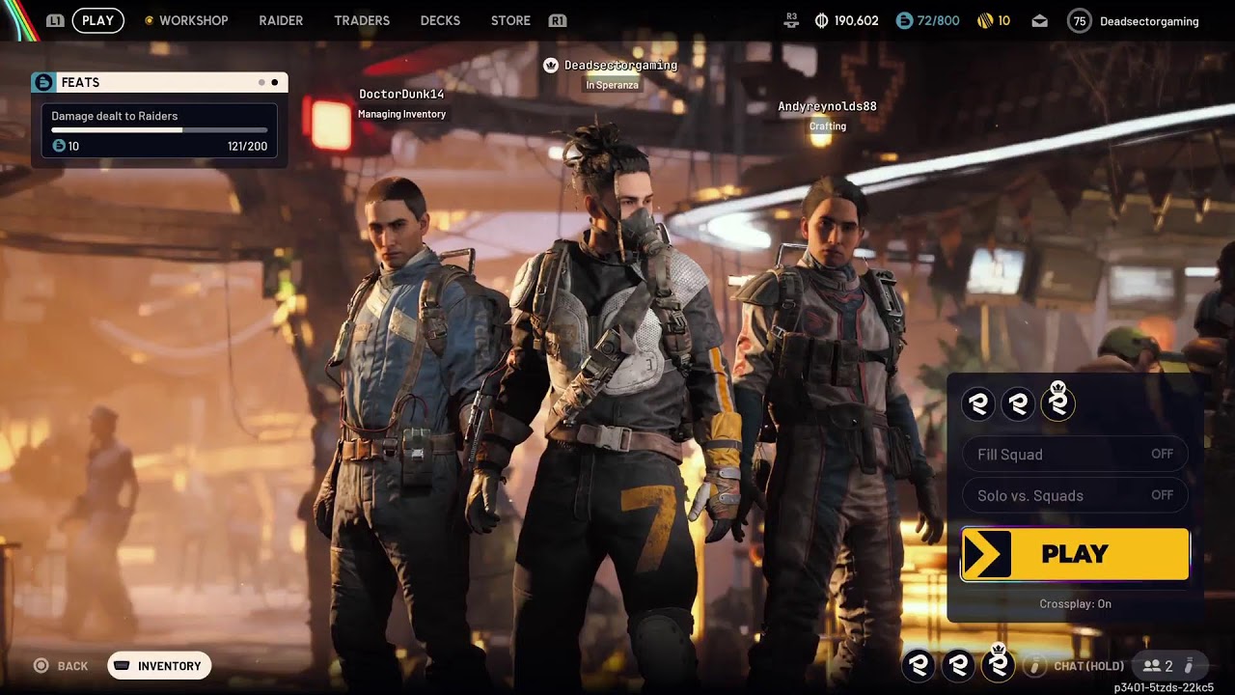Select the first FEATS page dot
Image resolution: width=1235 pixels, height=695 pixels.
pyautogui.click(x=261, y=82)
